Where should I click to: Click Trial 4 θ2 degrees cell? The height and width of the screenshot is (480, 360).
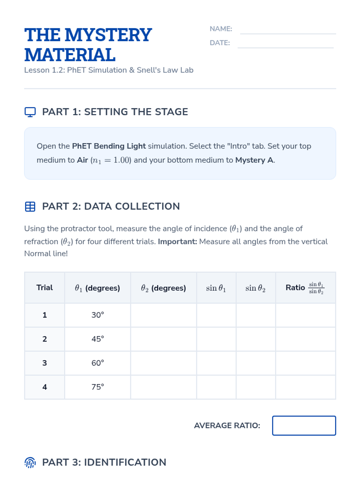[163, 387]
